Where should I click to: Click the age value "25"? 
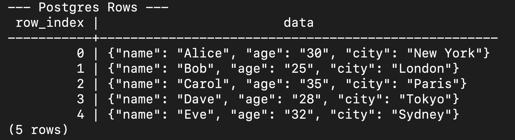click(299, 69)
